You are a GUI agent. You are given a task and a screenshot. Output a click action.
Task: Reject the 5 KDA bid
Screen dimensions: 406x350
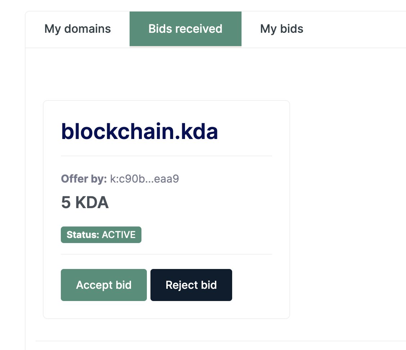point(191,285)
